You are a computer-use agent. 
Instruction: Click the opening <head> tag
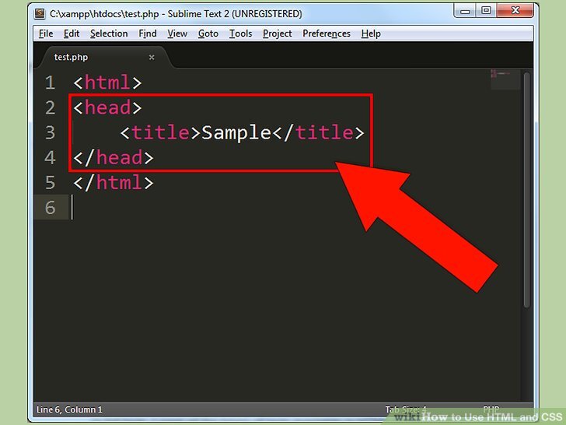[x=107, y=107]
